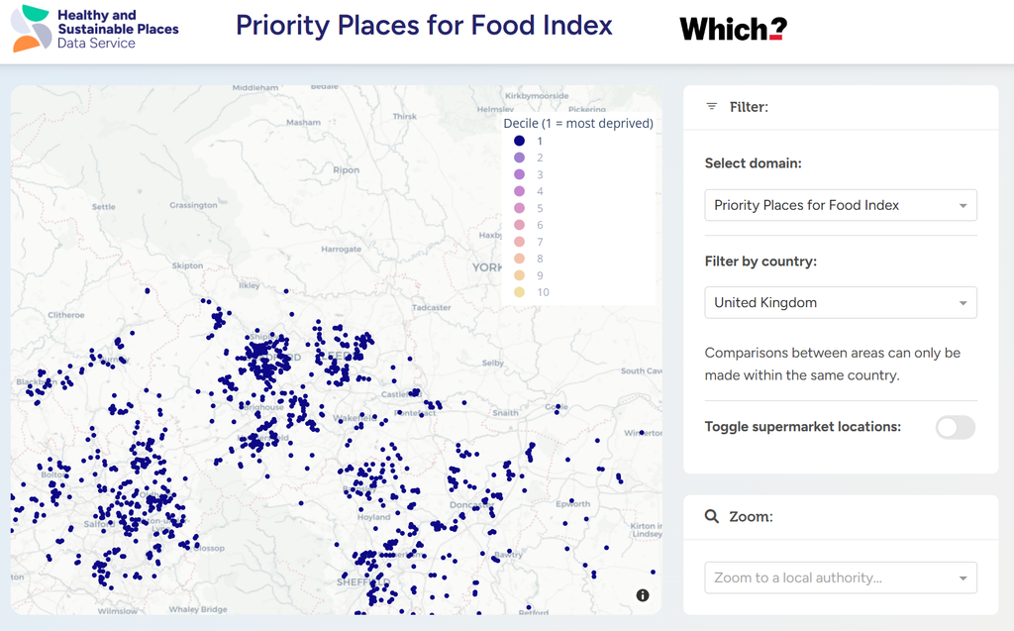Click the Ripon label on the map
This screenshot has height=631, width=1014.
(346, 169)
